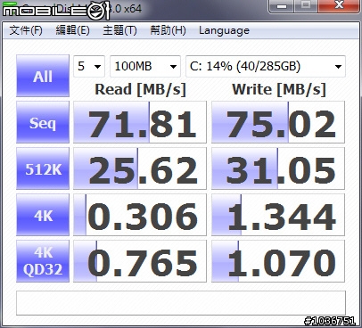Screen dimensions: 362x328
Task: Start the 4K benchmark test
Action: [43, 215]
